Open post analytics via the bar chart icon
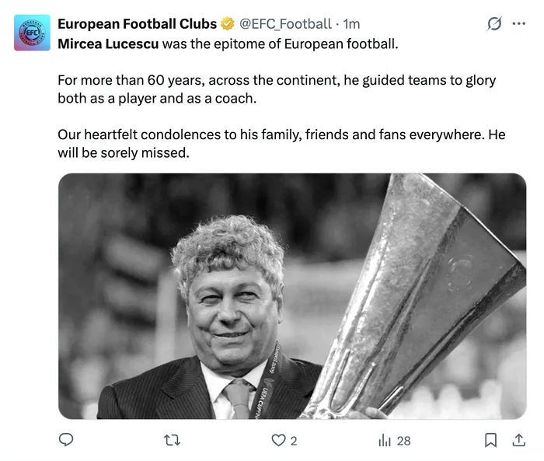 tap(384, 440)
